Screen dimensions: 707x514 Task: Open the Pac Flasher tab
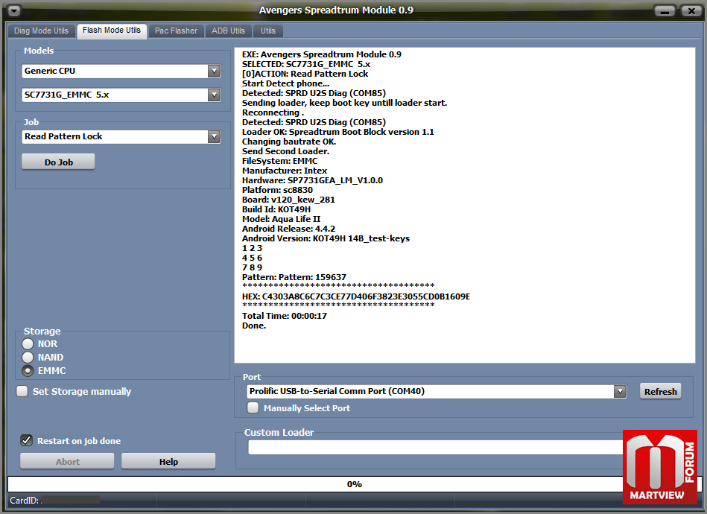point(177,31)
